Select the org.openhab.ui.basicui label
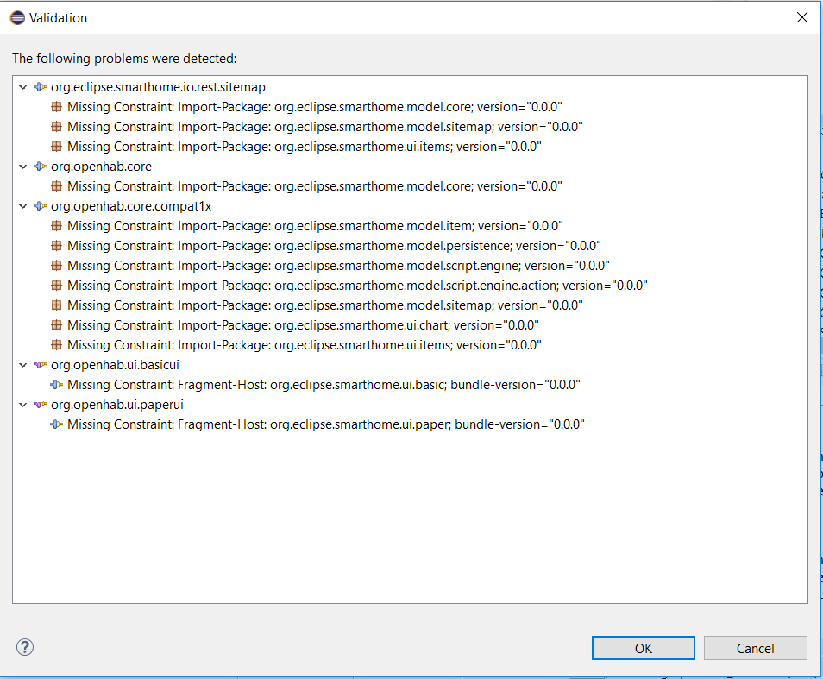The image size is (823, 679). (x=115, y=365)
